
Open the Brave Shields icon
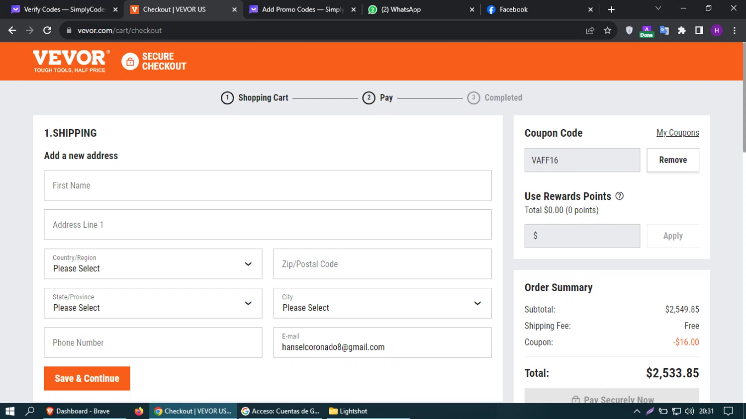pos(629,30)
